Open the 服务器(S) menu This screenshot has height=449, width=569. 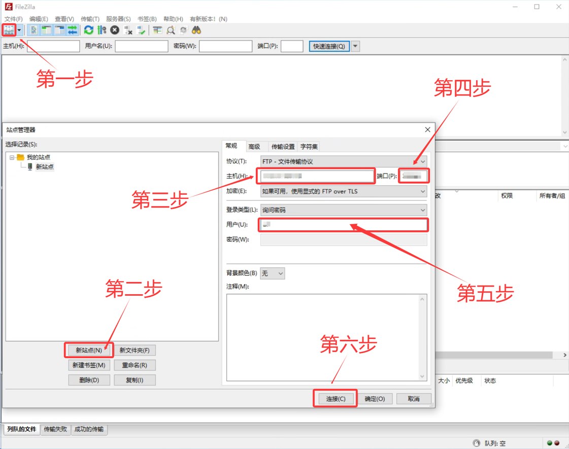pos(118,19)
